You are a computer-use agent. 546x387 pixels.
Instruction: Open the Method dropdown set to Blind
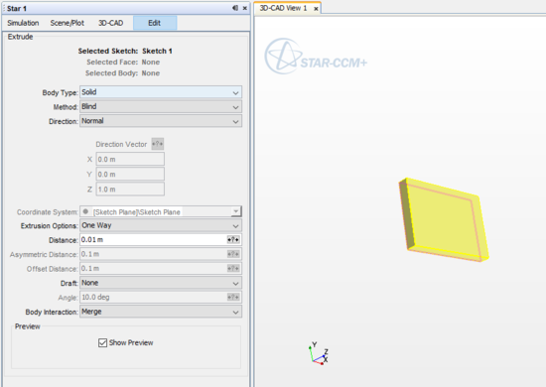point(161,106)
